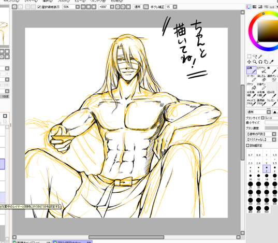Open the brush texture テクスチャなし dropdown

click(274, 139)
